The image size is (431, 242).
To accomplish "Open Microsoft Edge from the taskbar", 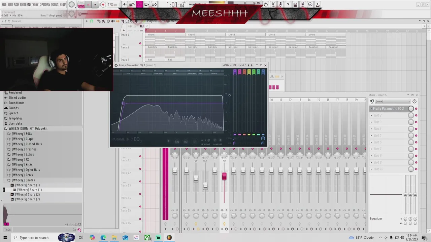I will click(103, 238).
